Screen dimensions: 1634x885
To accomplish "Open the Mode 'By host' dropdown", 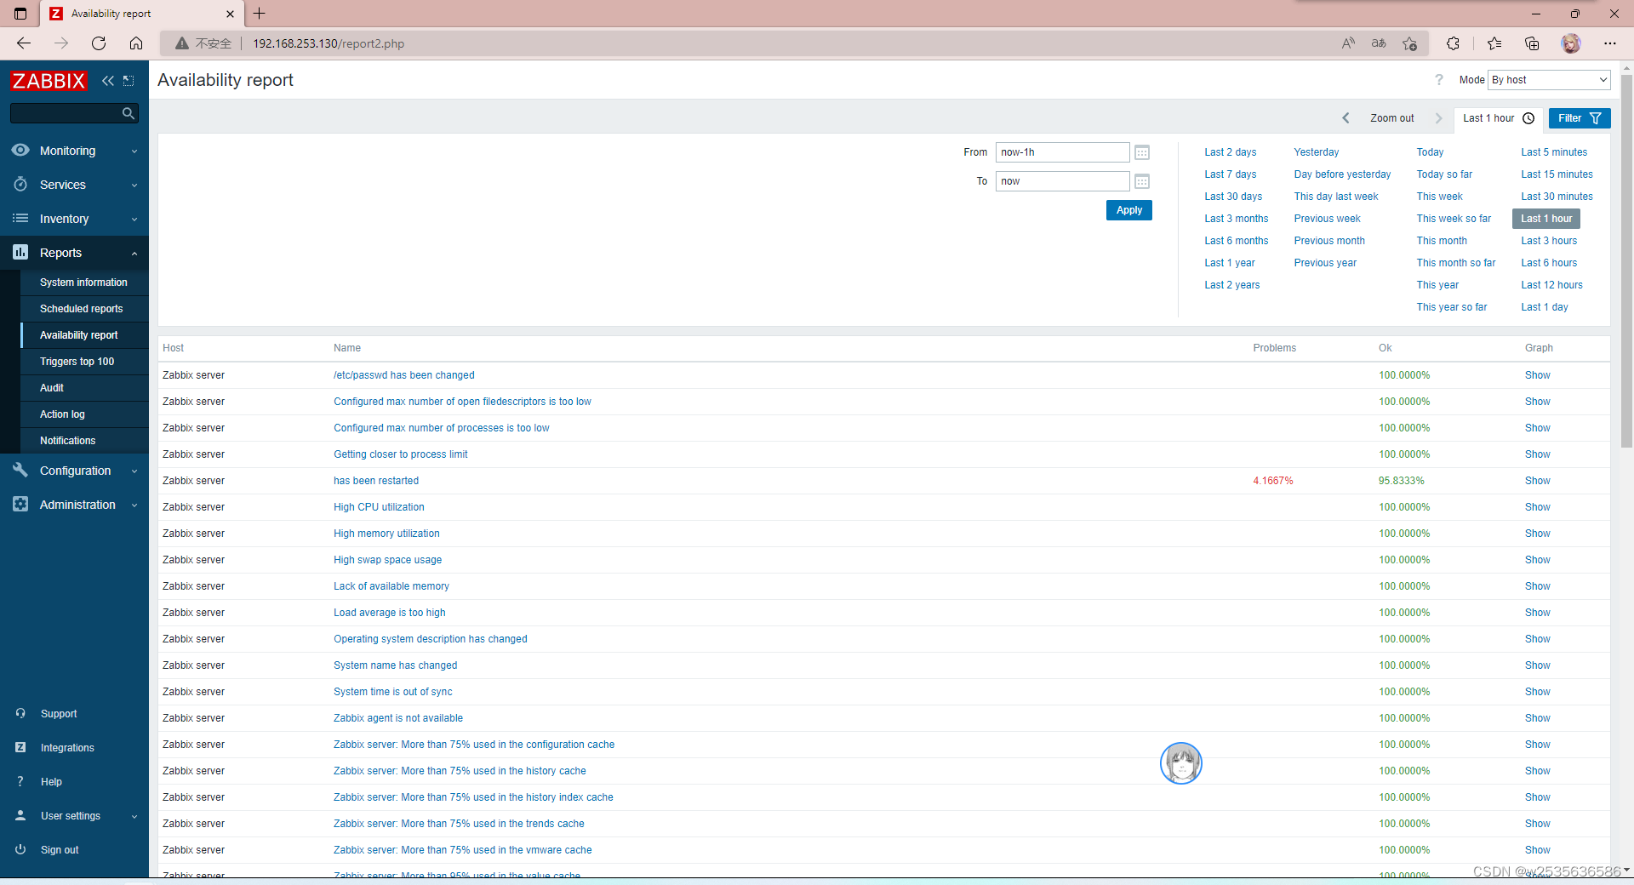I will tap(1549, 80).
